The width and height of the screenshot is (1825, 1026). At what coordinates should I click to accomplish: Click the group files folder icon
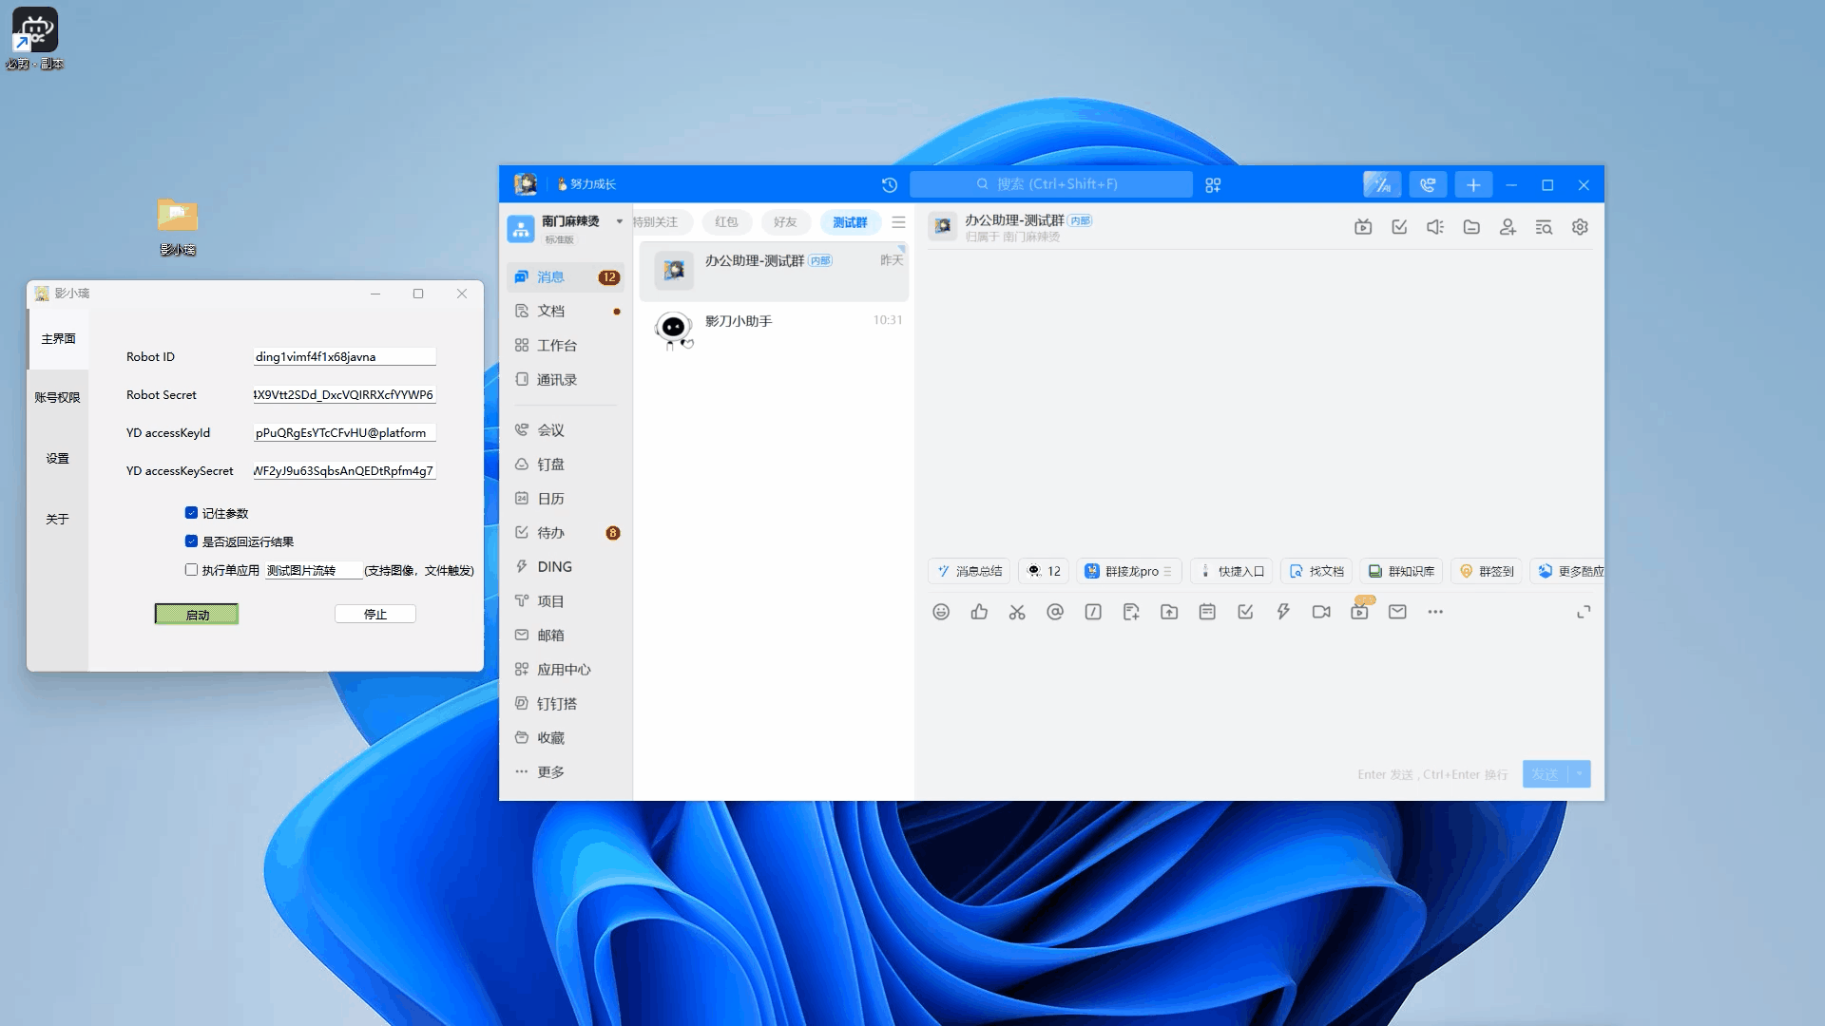click(1471, 227)
